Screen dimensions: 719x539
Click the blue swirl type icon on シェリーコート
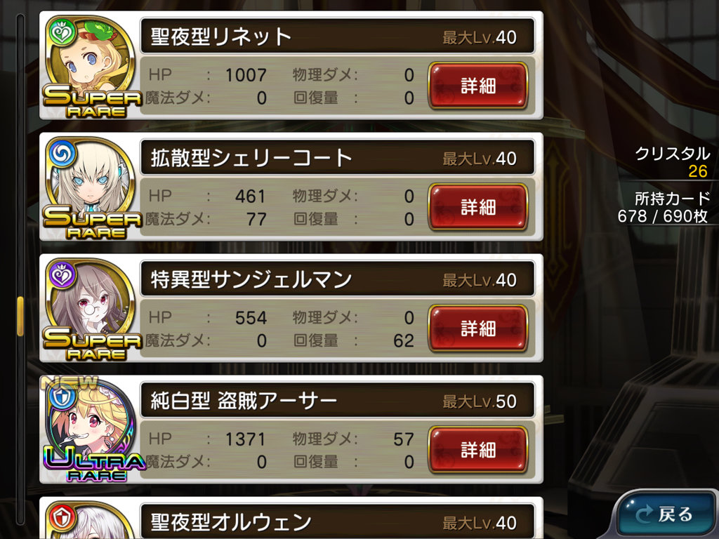pos(62,154)
